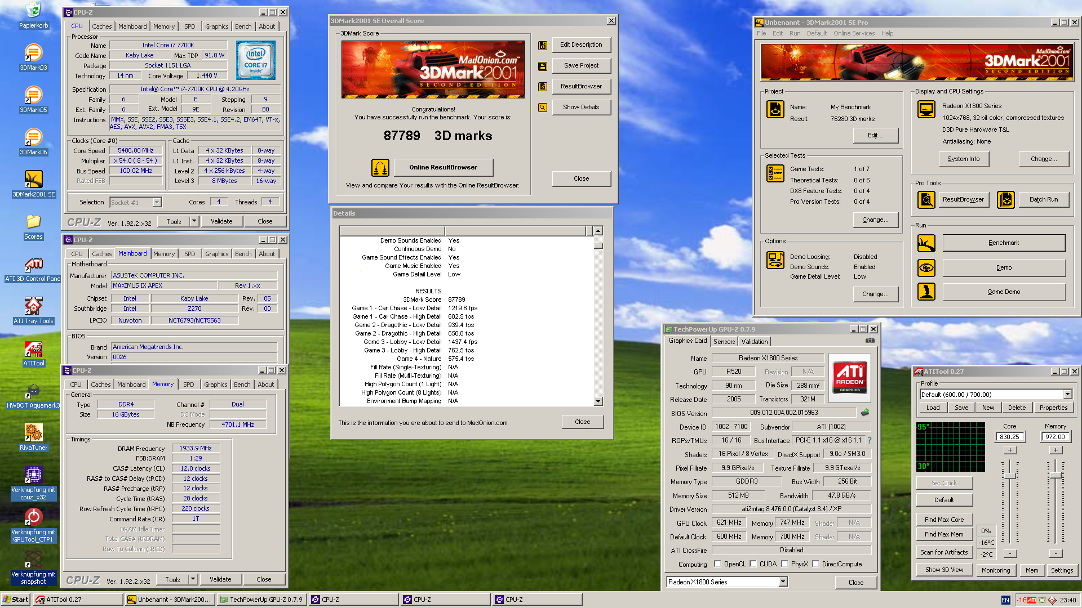
Task: Click the Show 3D View button
Action: coord(944,570)
